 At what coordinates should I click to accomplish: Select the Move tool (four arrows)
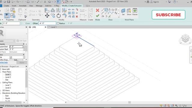(x=47, y=16)
